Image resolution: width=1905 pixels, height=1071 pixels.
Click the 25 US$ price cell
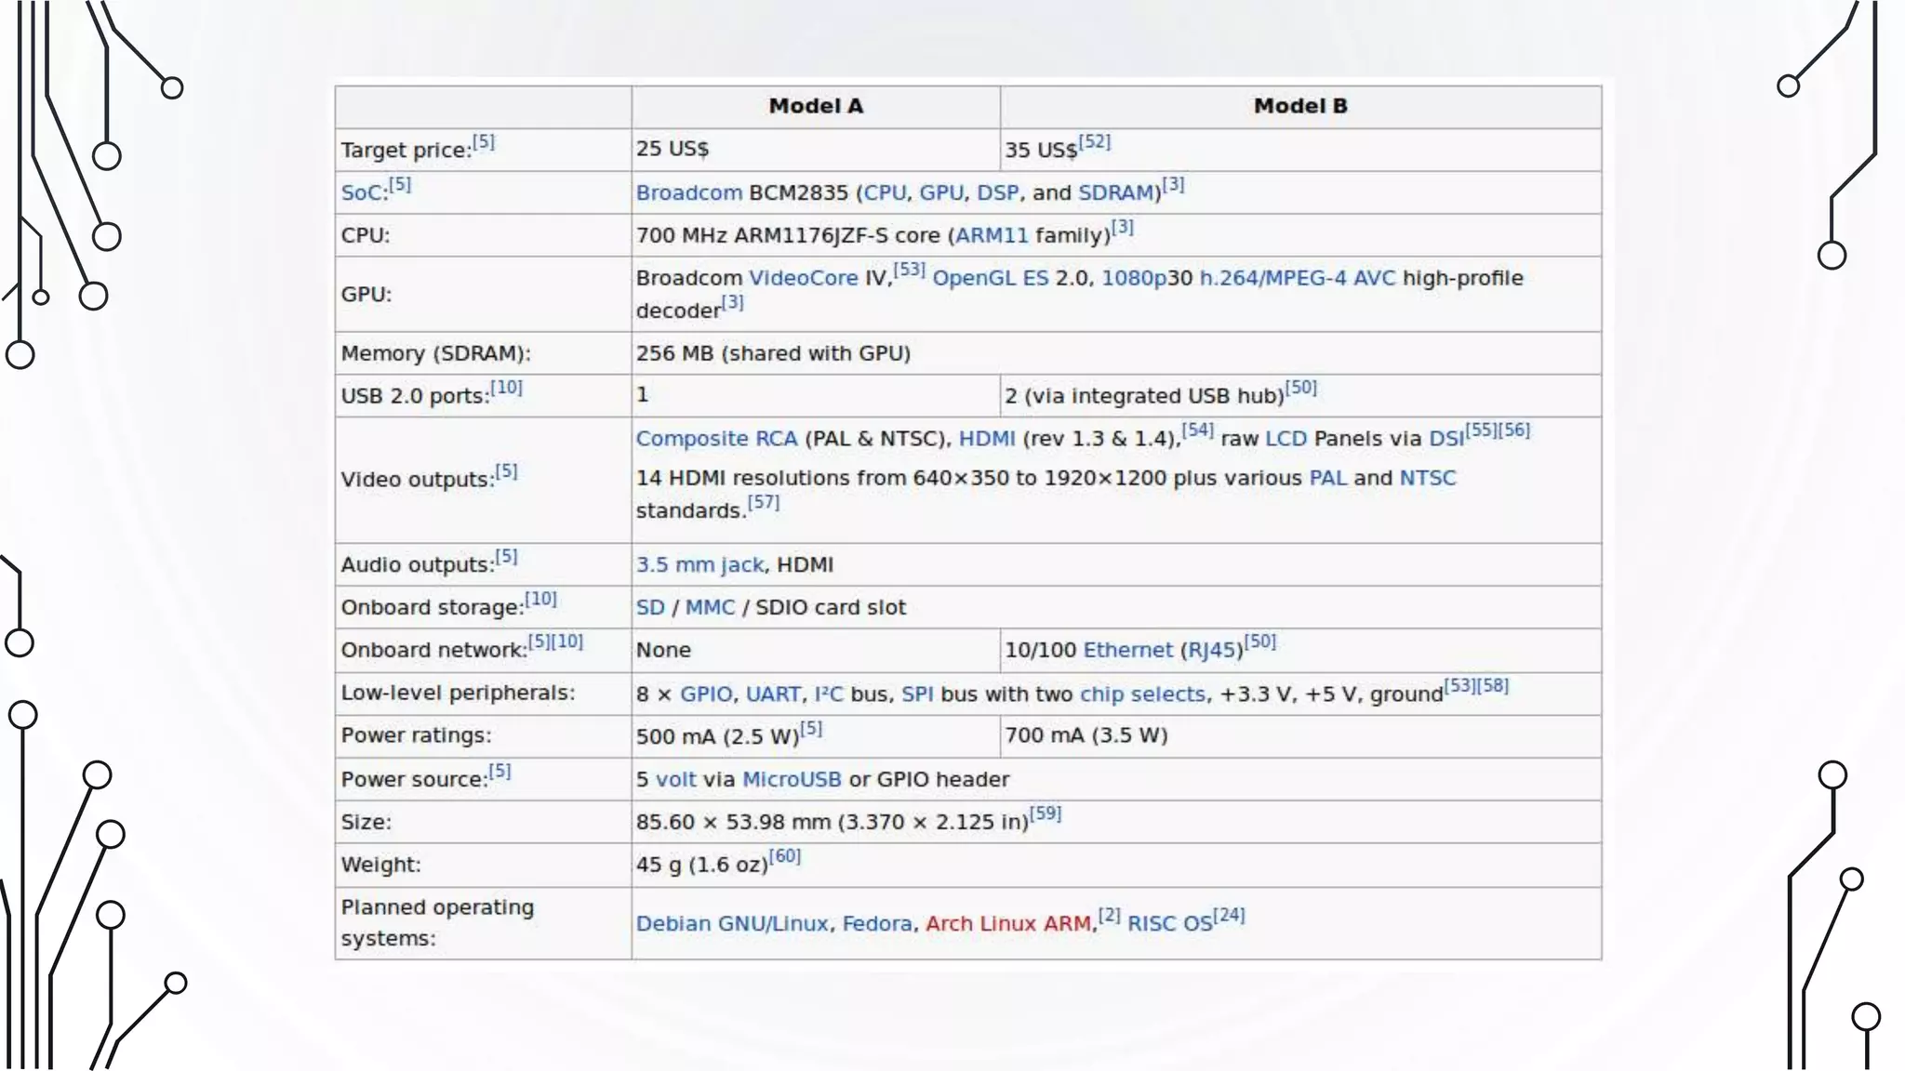816,149
